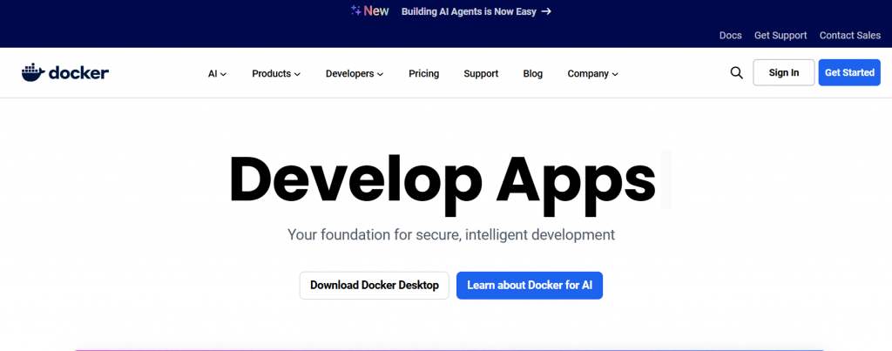The height and width of the screenshot is (351, 892).
Task: Open the Docs link in top bar
Action: tap(731, 35)
